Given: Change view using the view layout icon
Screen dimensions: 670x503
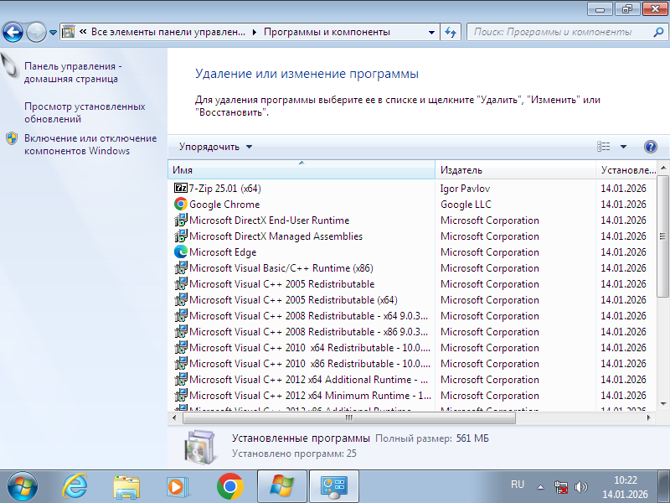Looking at the screenshot, I should point(603,147).
